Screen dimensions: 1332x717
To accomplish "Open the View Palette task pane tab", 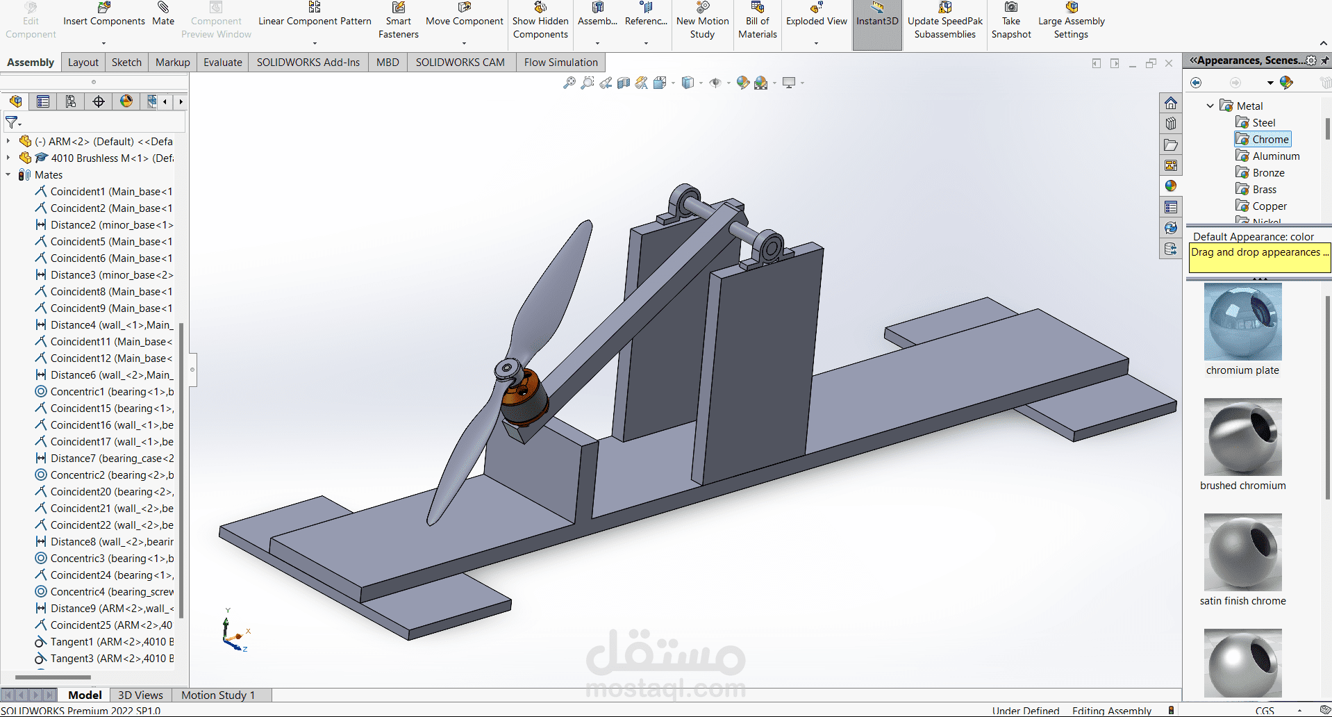I will click(x=1171, y=165).
